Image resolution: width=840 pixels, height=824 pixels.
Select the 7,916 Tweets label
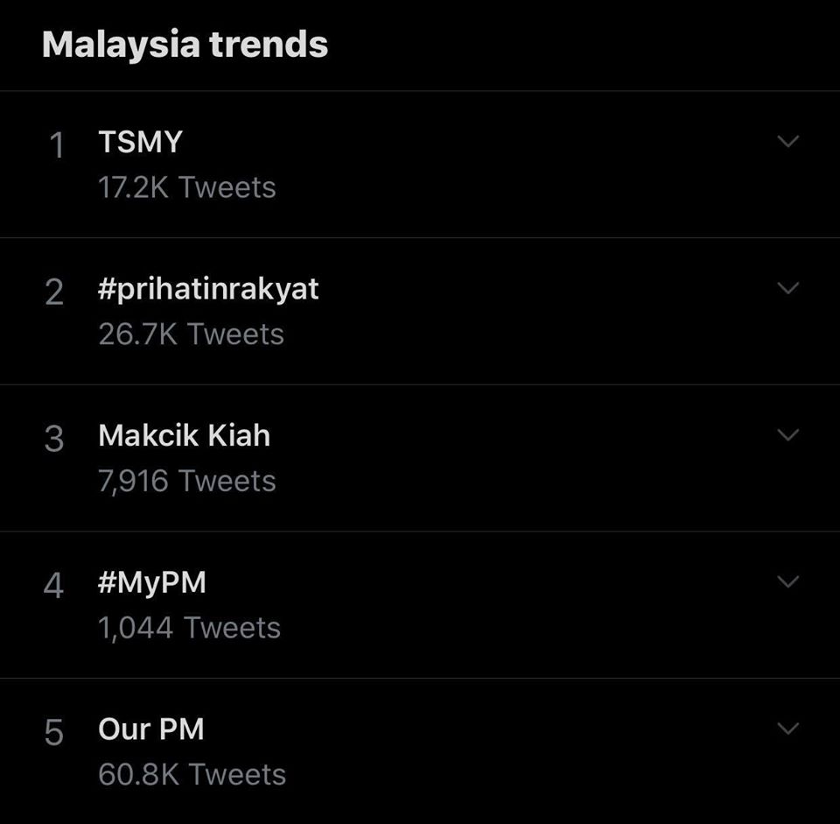pyautogui.click(x=187, y=481)
